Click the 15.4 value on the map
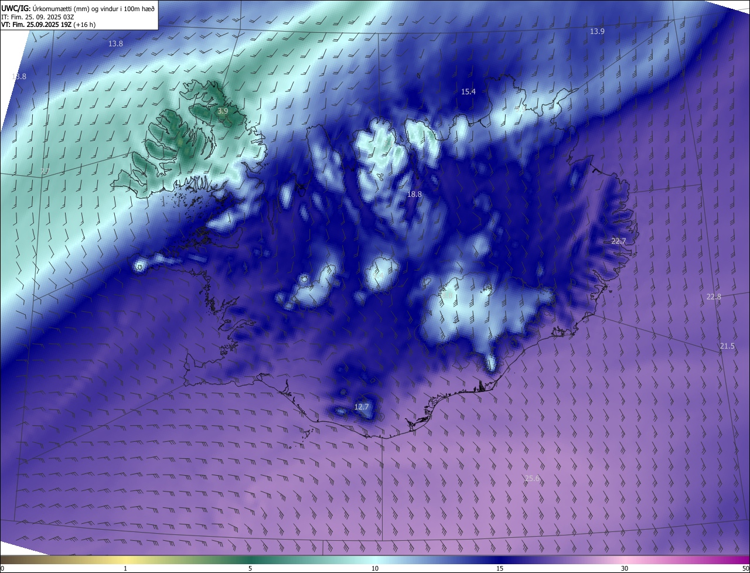Viewport: 750px width, 573px height. 468,91
